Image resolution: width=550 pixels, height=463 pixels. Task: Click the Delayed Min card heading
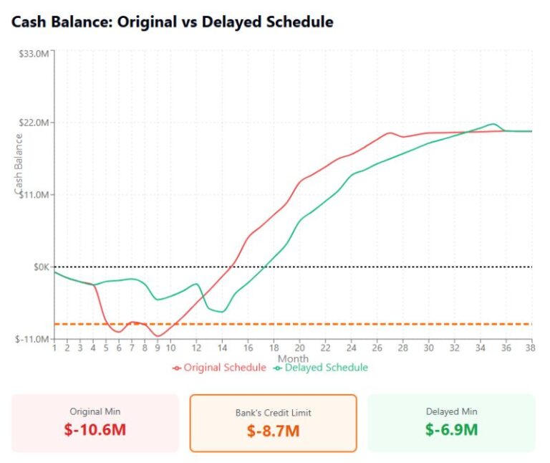coord(451,411)
